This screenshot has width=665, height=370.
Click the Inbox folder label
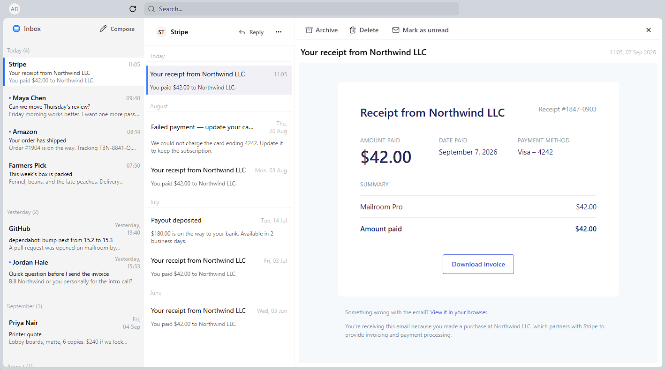tap(32, 29)
